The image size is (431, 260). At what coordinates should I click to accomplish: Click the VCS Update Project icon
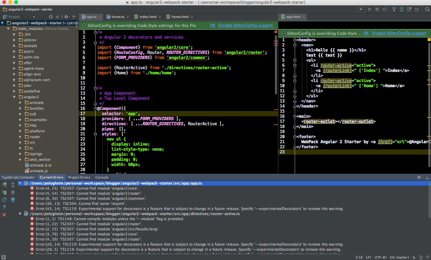point(394,9)
